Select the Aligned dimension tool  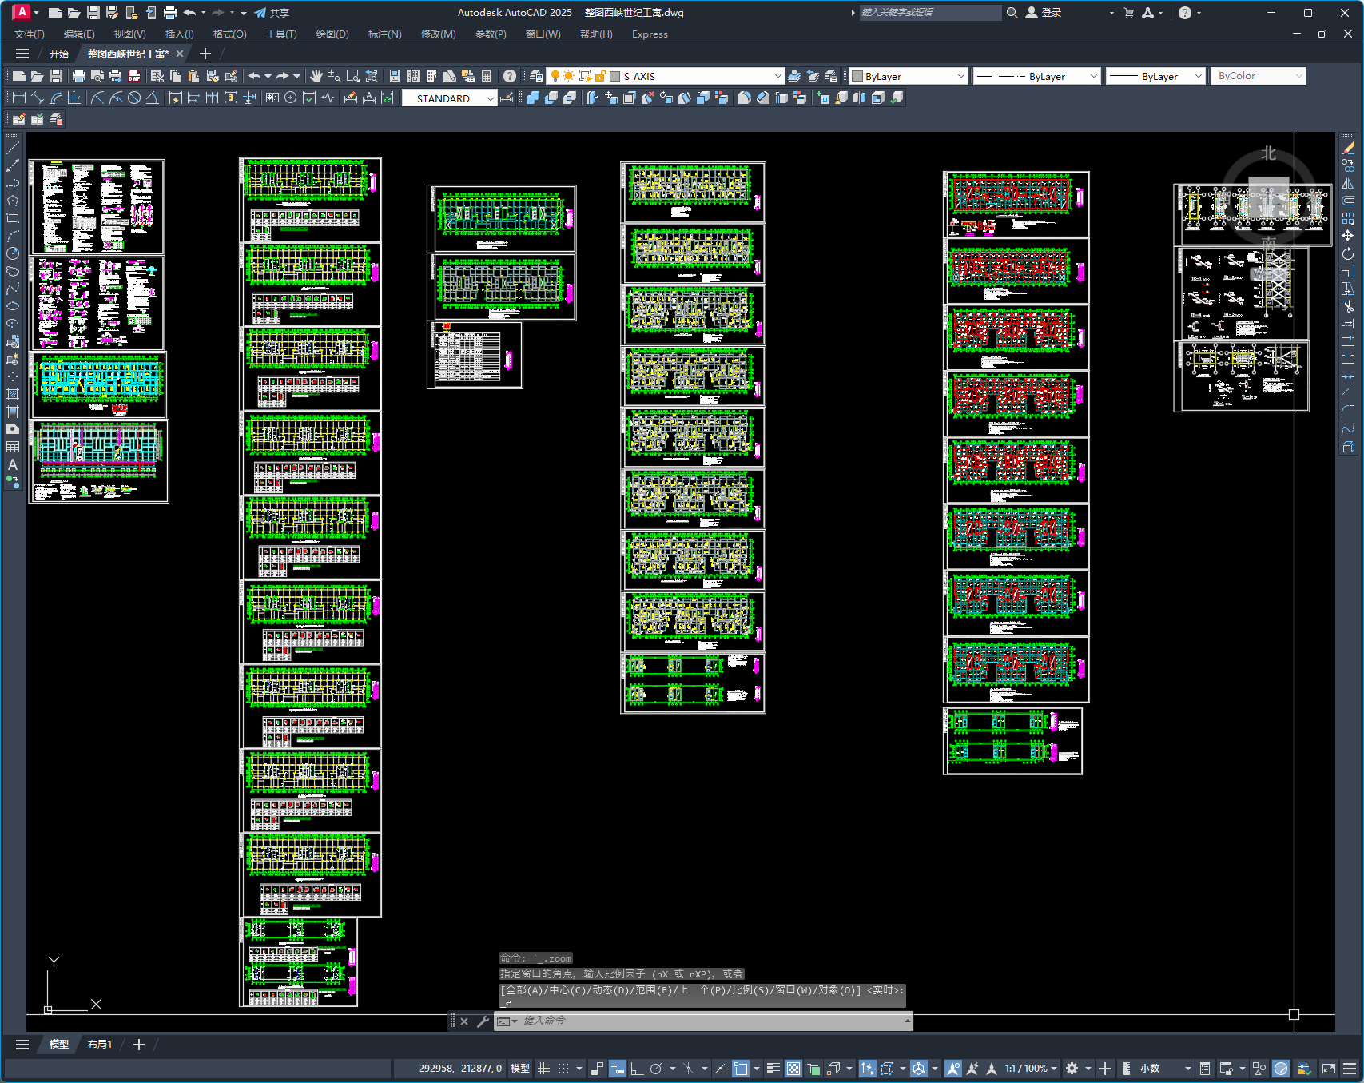38,98
